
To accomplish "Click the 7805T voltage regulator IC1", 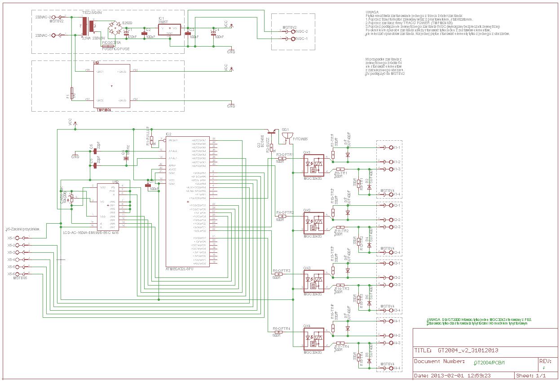I will tap(169, 30).
